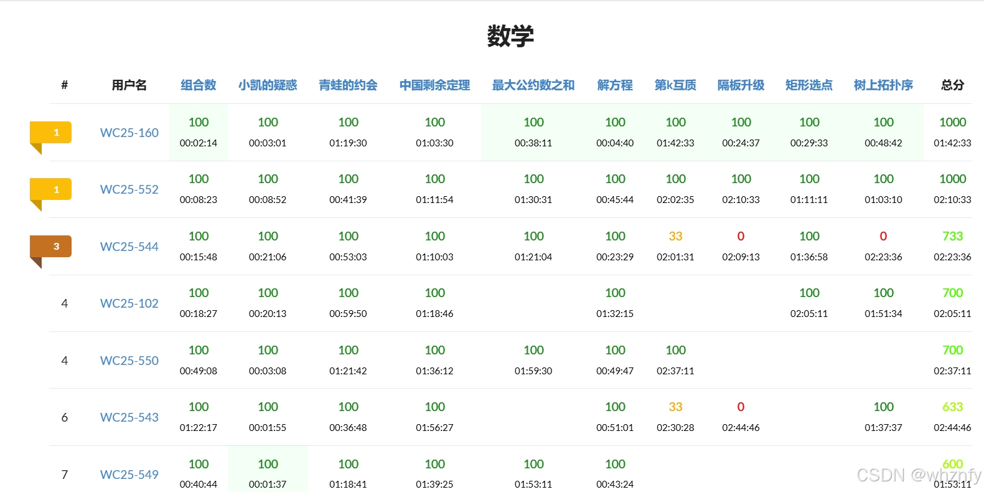This screenshot has height=492, width=984.
Task: Open the 小凯的疑惑 problem link
Action: pos(268,85)
